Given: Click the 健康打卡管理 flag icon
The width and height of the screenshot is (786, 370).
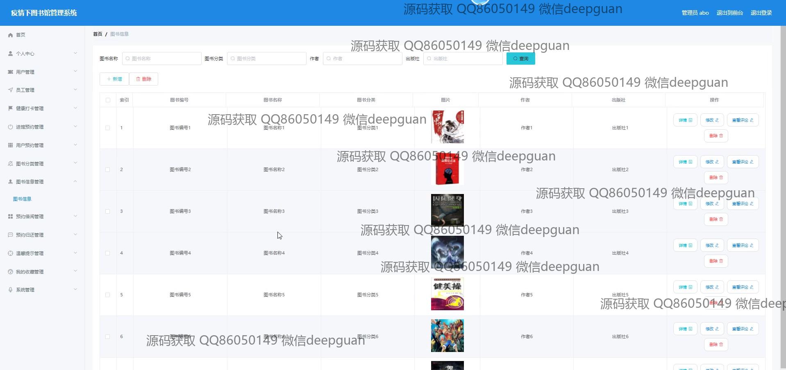Looking at the screenshot, I should point(10,108).
